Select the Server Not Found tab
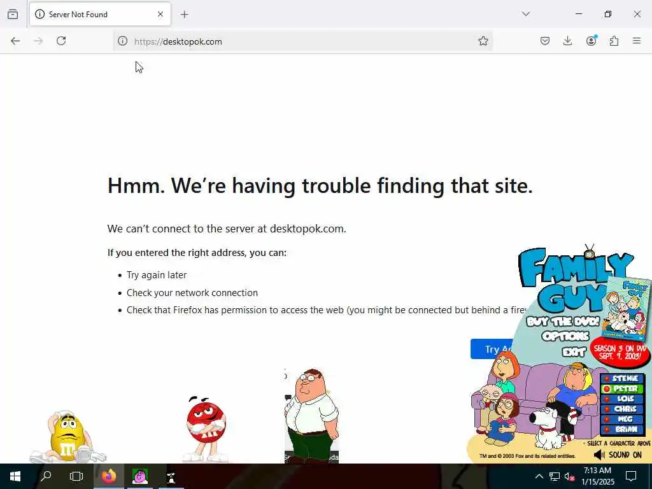 click(100, 15)
